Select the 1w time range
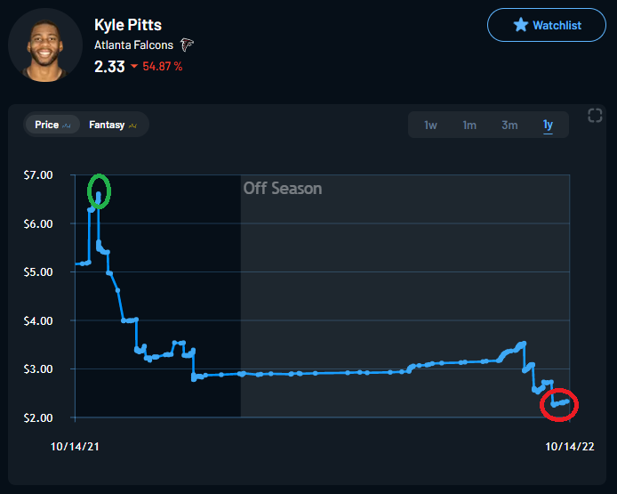Screen dimensions: 617x494 [x=430, y=125]
